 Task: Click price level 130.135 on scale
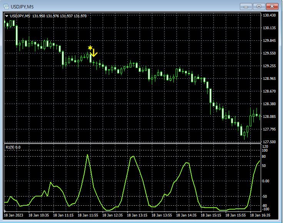[269, 28]
